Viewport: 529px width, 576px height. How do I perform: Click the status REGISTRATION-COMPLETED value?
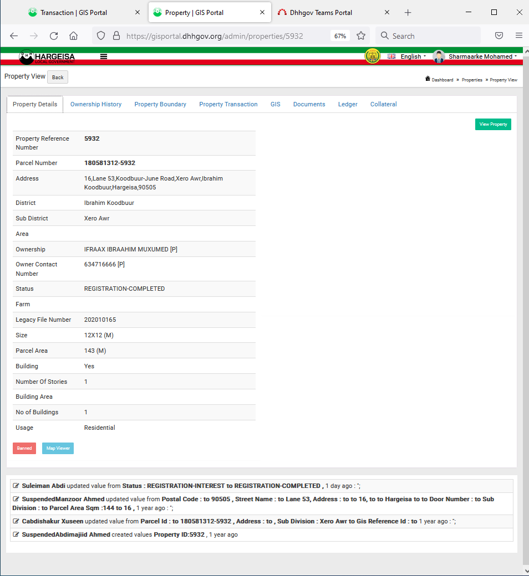[x=124, y=289]
